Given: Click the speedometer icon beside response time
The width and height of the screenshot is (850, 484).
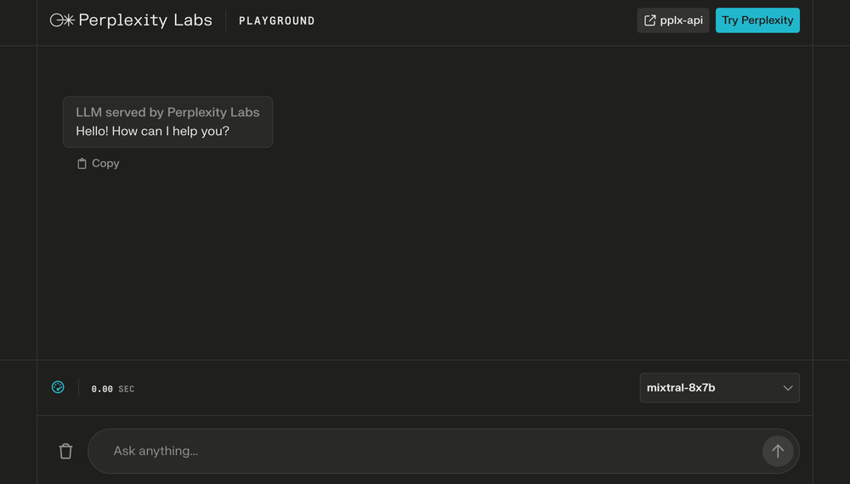Looking at the screenshot, I should (x=58, y=387).
